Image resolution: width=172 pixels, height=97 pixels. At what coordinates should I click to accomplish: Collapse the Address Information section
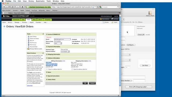pos(47,58)
